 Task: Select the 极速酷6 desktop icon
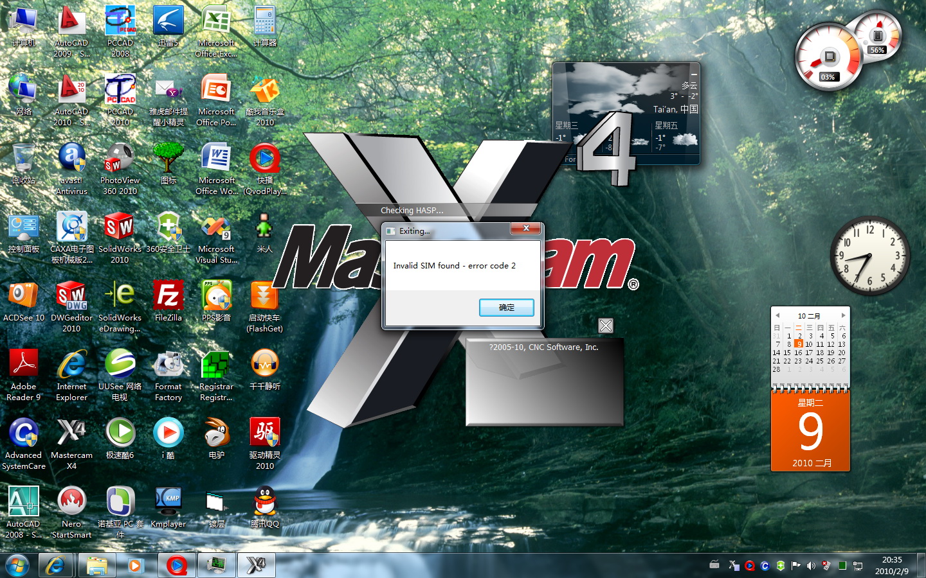coord(120,439)
